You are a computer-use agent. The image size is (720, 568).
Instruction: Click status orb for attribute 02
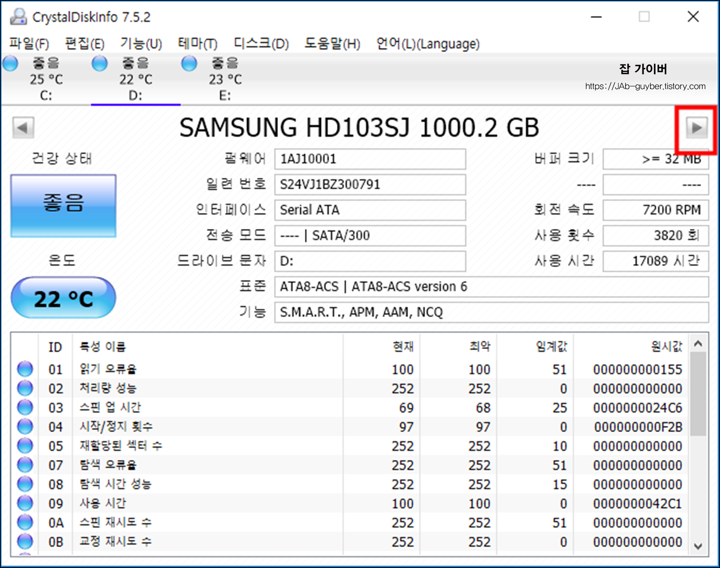click(x=25, y=388)
